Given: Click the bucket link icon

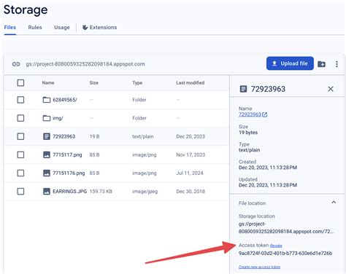Looking at the screenshot, I should tap(16, 64).
